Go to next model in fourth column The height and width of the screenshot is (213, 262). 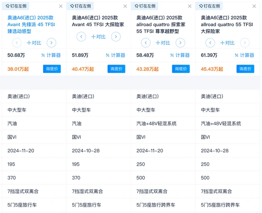(245, 43)
